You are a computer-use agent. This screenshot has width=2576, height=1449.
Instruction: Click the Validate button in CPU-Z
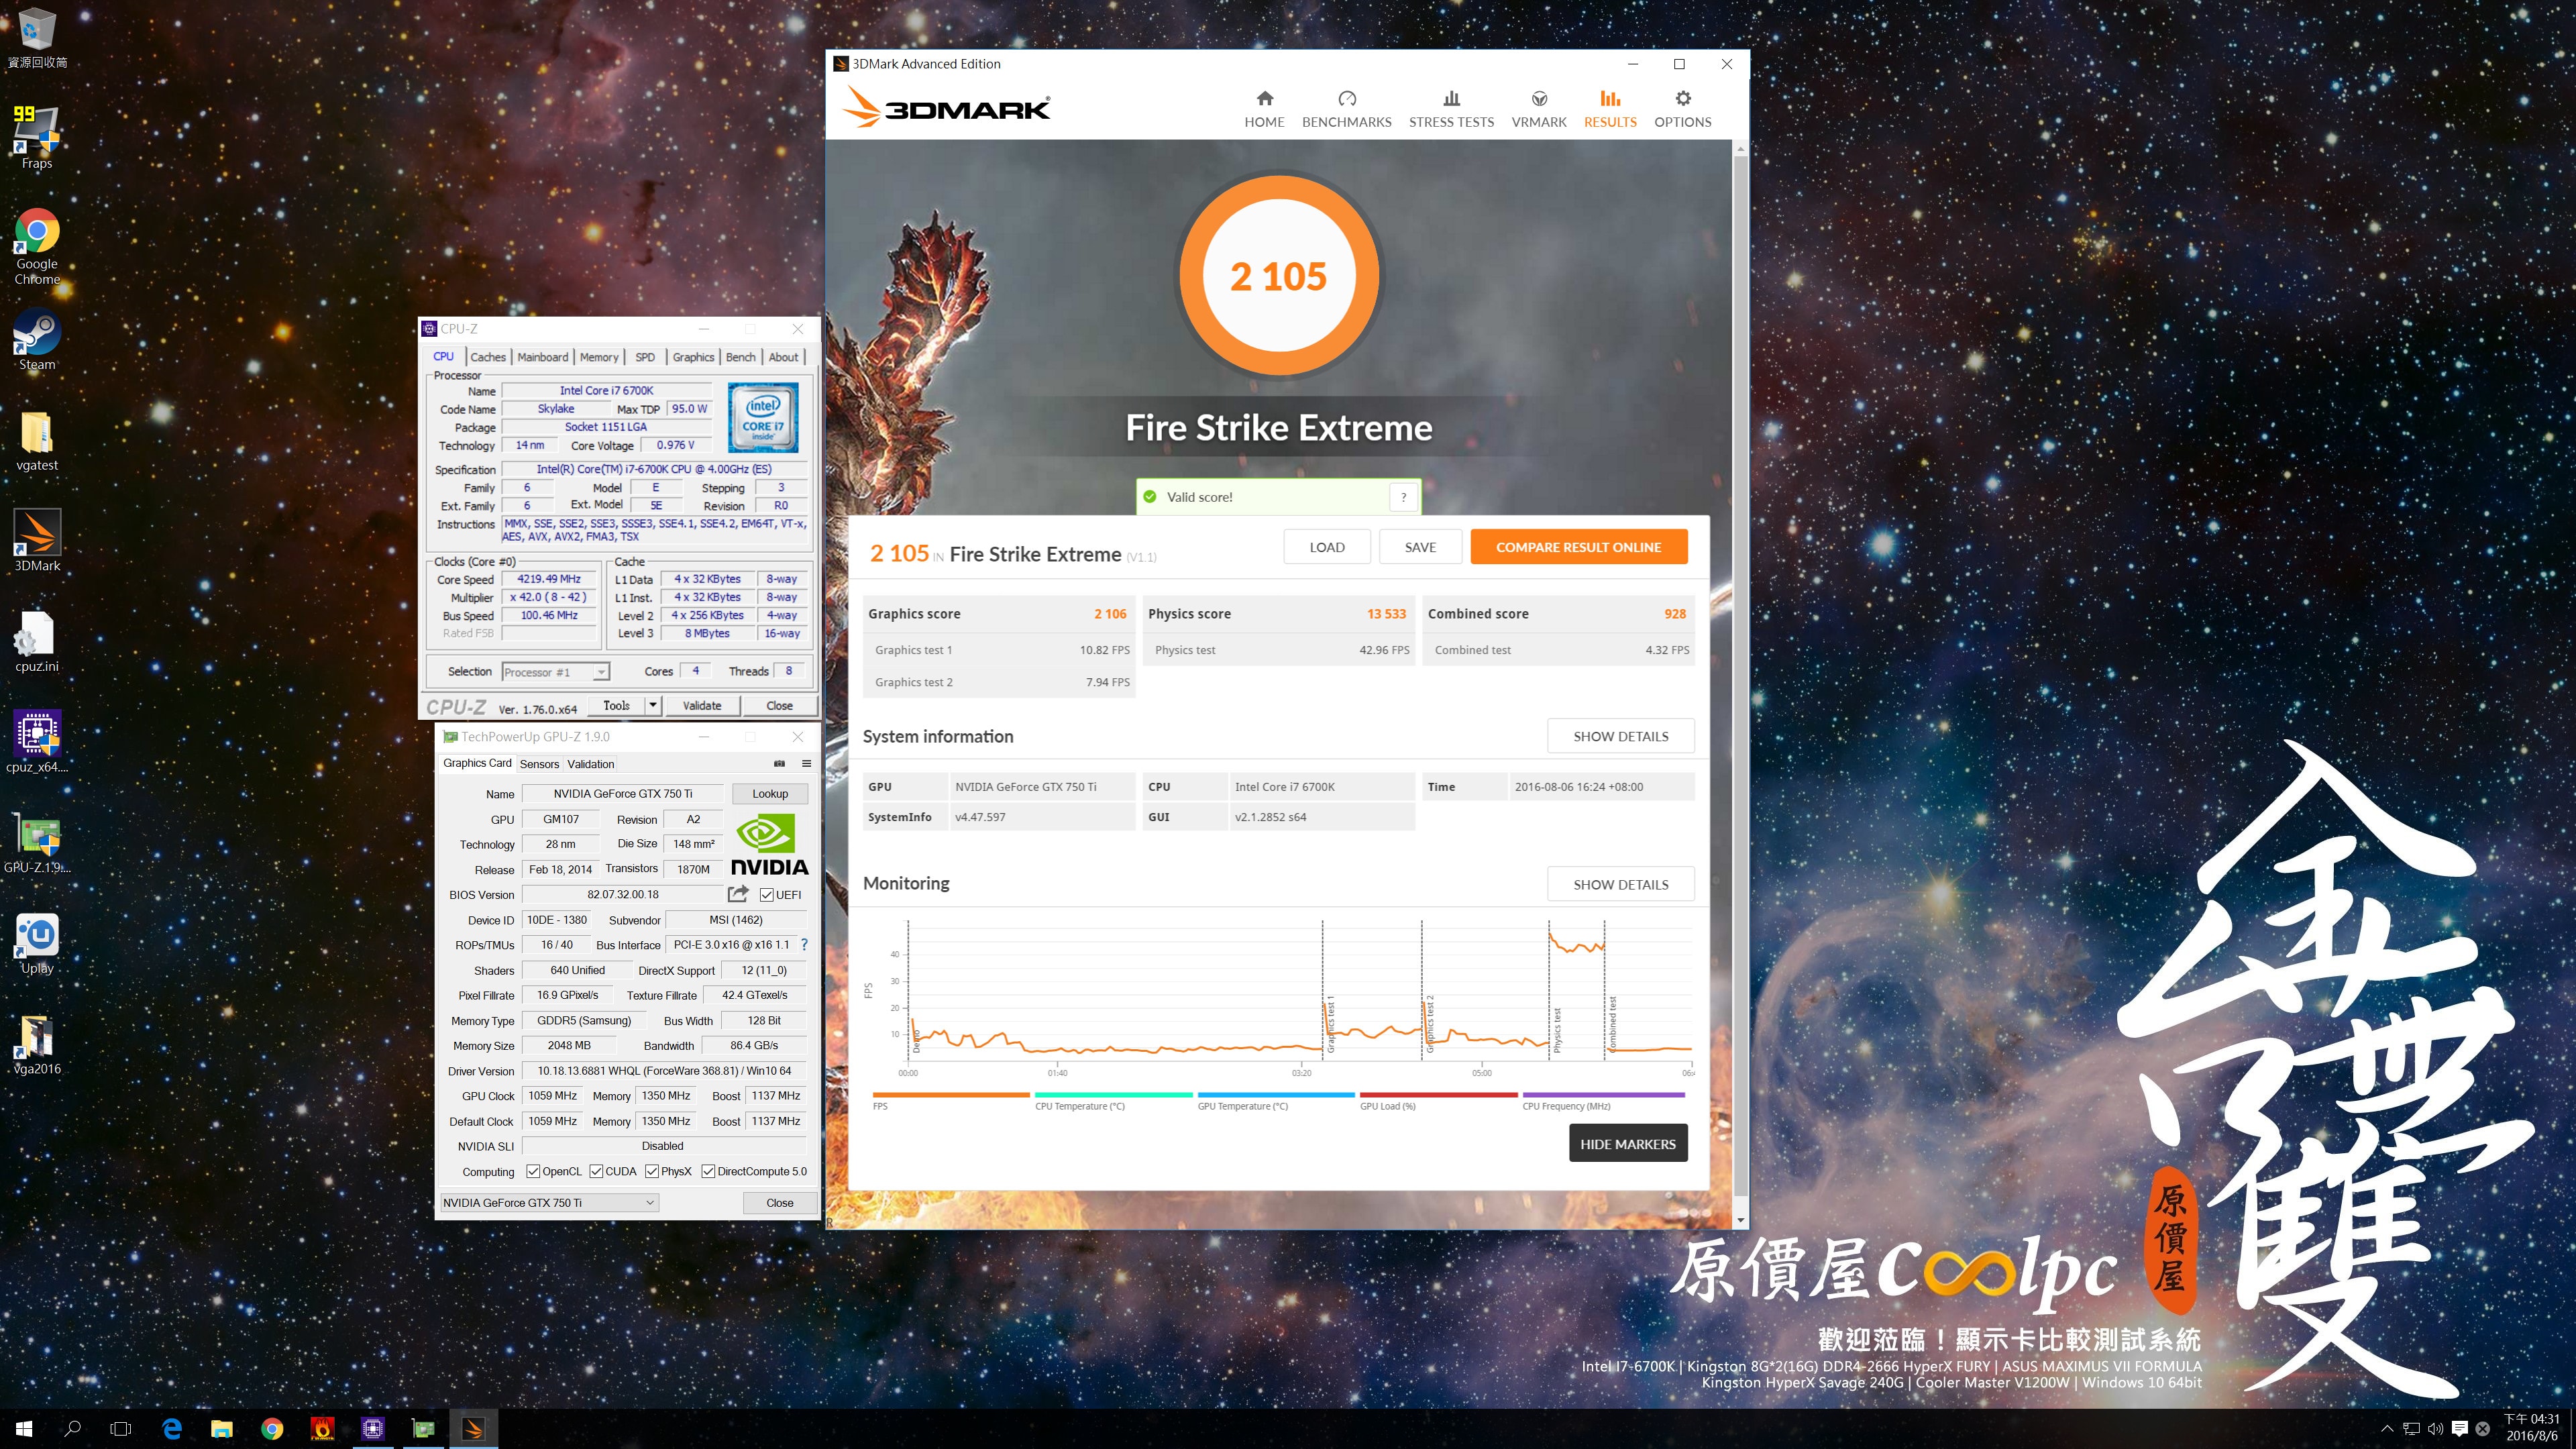702,705
